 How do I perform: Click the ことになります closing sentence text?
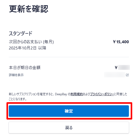[x=18, y=99]
